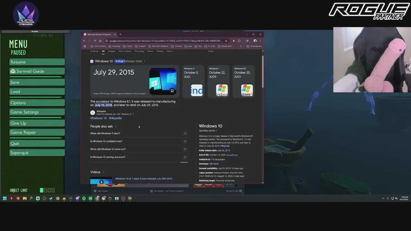This screenshot has height=231, width=411.
Task: Open People also ask options menu
Action: [116, 126]
